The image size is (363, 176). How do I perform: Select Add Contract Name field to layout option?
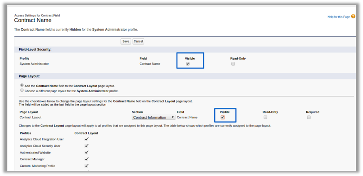tap(22, 85)
